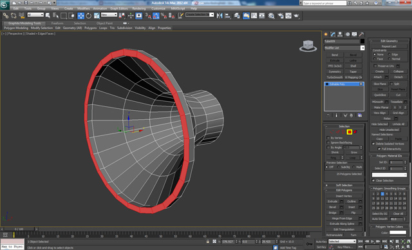
Task: Activate the Select and Move tool
Action: pos(80,15)
